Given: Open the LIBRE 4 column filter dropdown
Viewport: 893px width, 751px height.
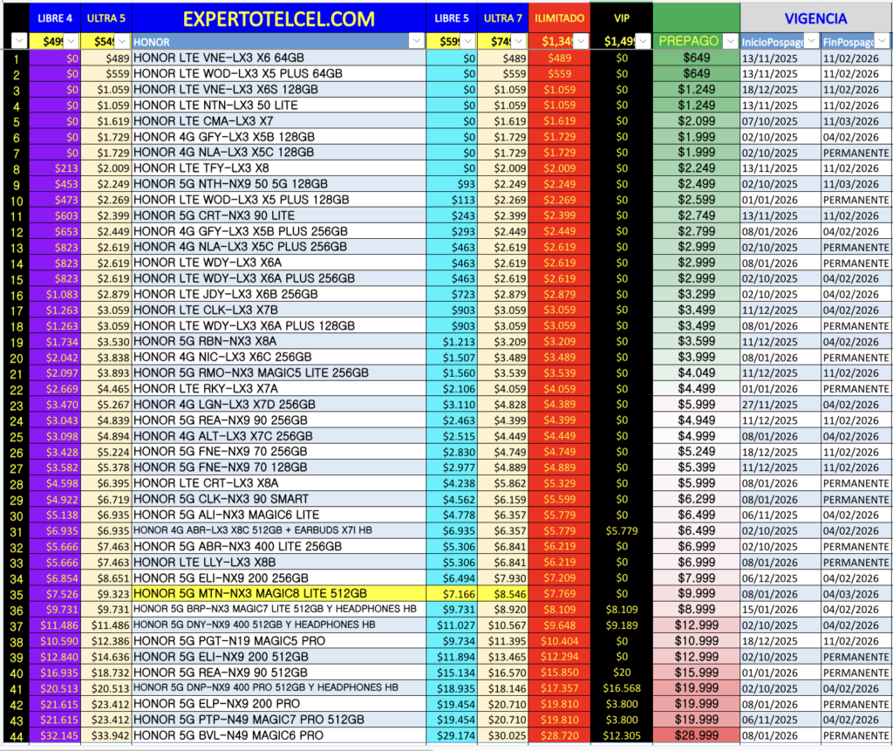Looking at the screenshot, I should click(72, 41).
